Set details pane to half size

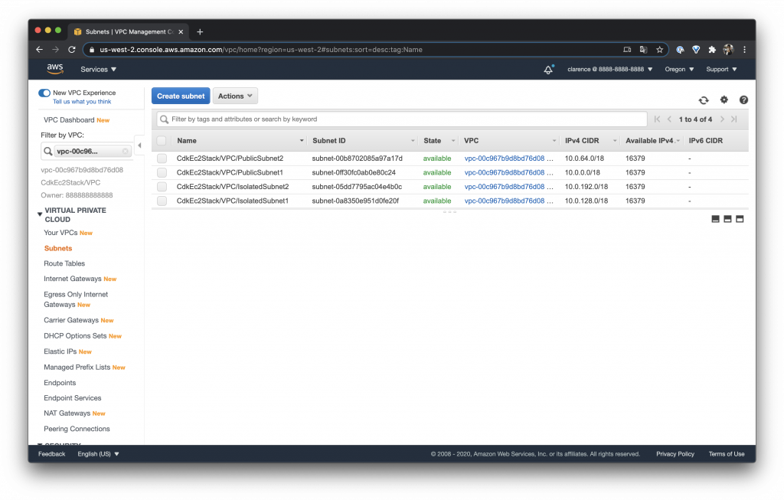point(727,219)
